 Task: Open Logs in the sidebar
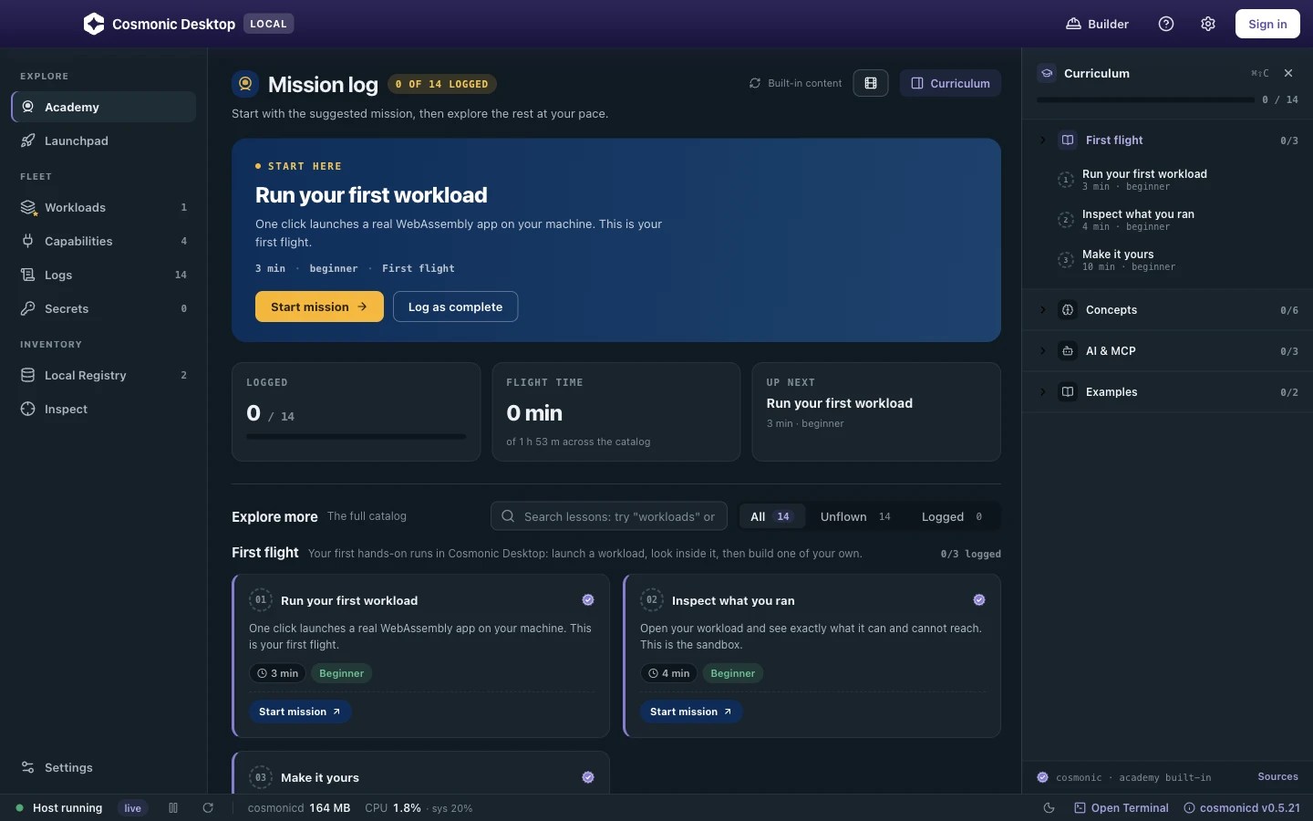tap(104, 275)
